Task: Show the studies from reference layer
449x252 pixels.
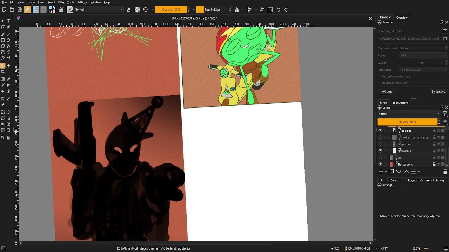Action: (380, 137)
